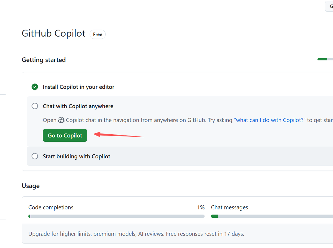This screenshot has height=248, width=333.
Task: Click the Code completions label
Action: click(x=51, y=207)
